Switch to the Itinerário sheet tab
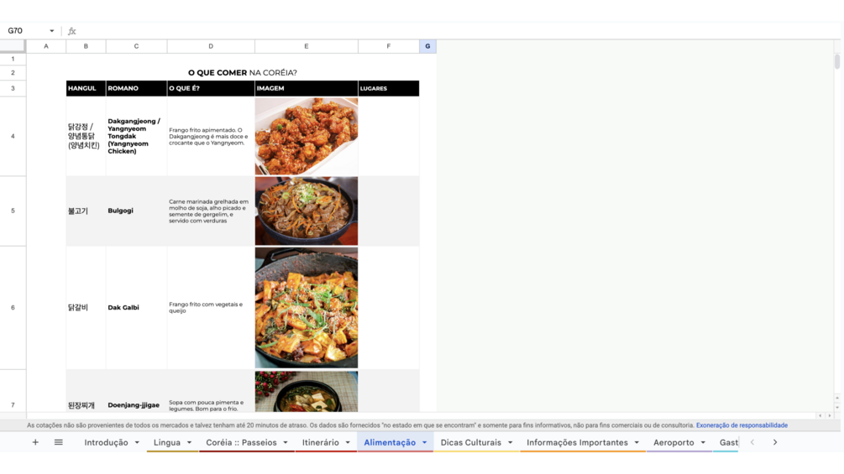The width and height of the screenshot is (844, 474). pos(320,443)
